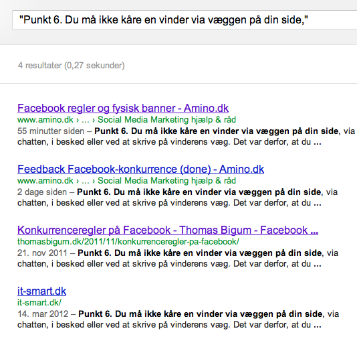Click the green 'it-smart.dk/' URL text

tap(39, 303)
